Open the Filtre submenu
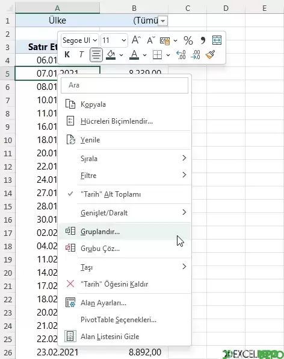Viewport: 284px width, 359px height. tap(125, 176)
